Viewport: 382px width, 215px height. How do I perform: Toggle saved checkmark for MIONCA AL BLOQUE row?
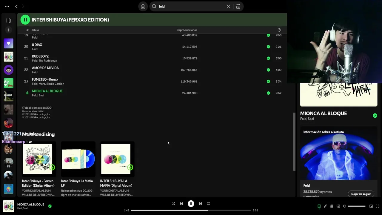coord(268,93)
